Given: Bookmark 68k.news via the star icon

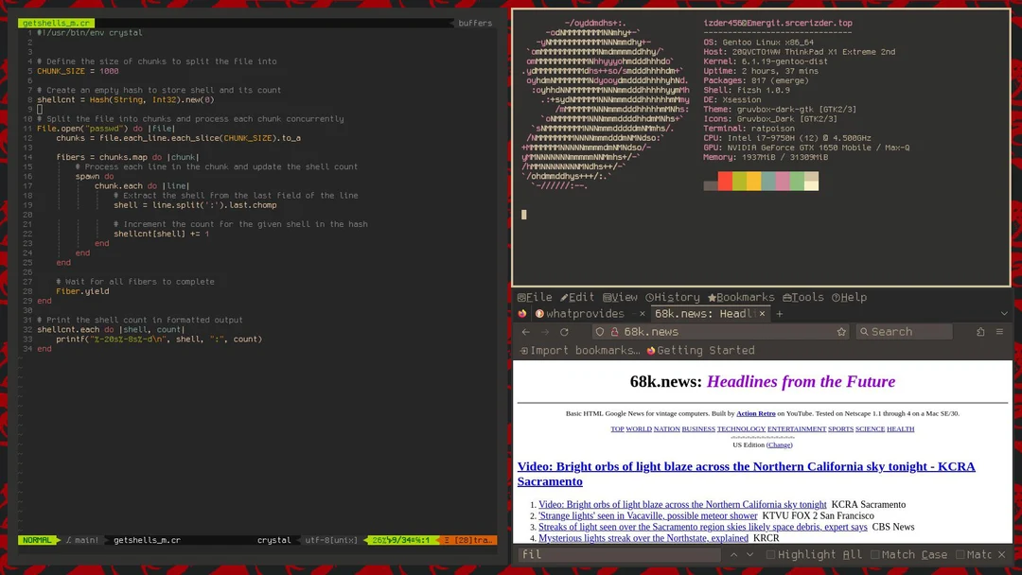Looking at the screenshot, I should pyautogui.click(x=840, y=331).
